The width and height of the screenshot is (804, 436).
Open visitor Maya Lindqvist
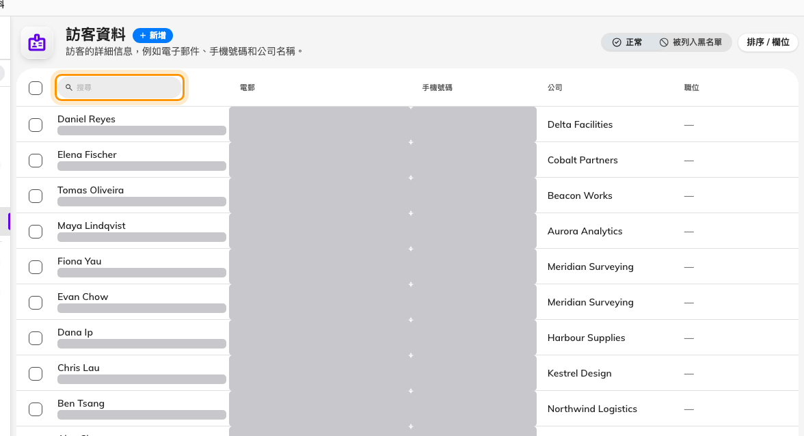click(x=92, y=226)
